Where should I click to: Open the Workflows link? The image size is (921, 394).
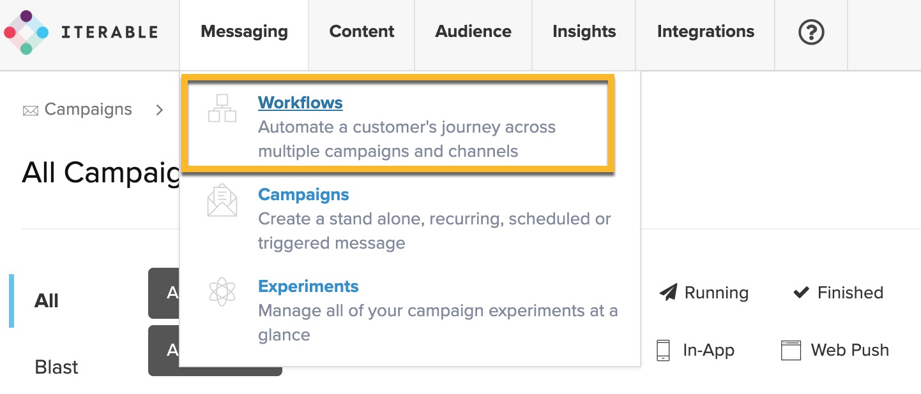click(300, 103)
